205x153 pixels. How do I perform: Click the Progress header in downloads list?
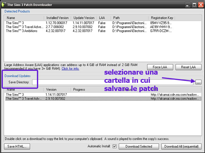pos(79,89)
